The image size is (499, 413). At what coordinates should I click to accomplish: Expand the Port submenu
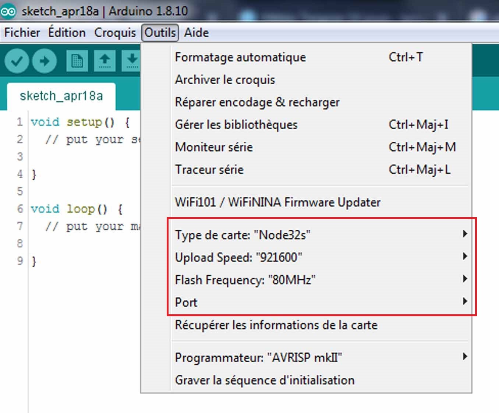coord(321,302)
